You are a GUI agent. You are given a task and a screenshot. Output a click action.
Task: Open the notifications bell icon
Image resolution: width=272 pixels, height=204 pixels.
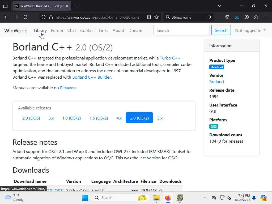[x=254, y=198]
